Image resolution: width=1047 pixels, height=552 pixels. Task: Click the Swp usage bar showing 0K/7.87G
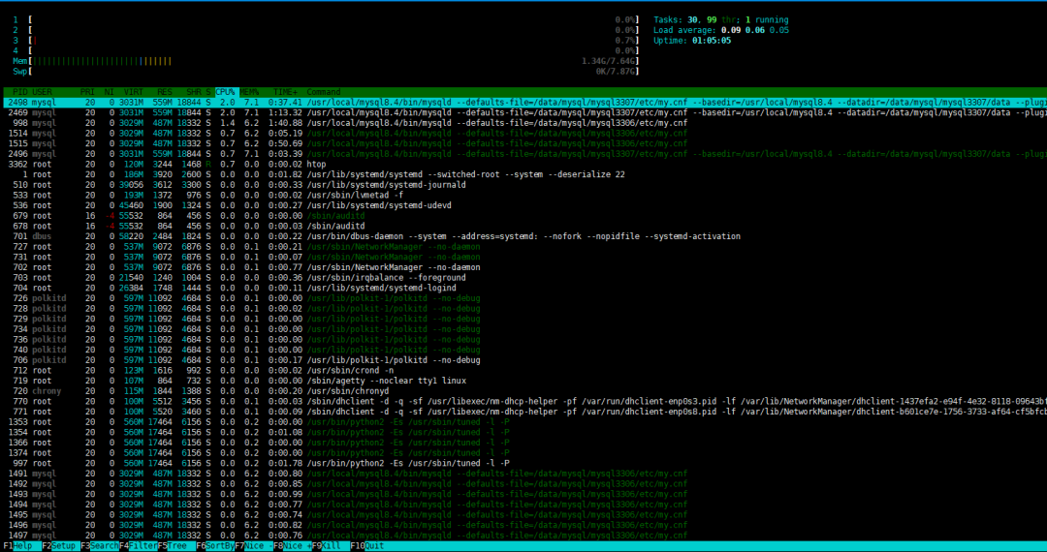pyautogui.click(x=326, y=72)
